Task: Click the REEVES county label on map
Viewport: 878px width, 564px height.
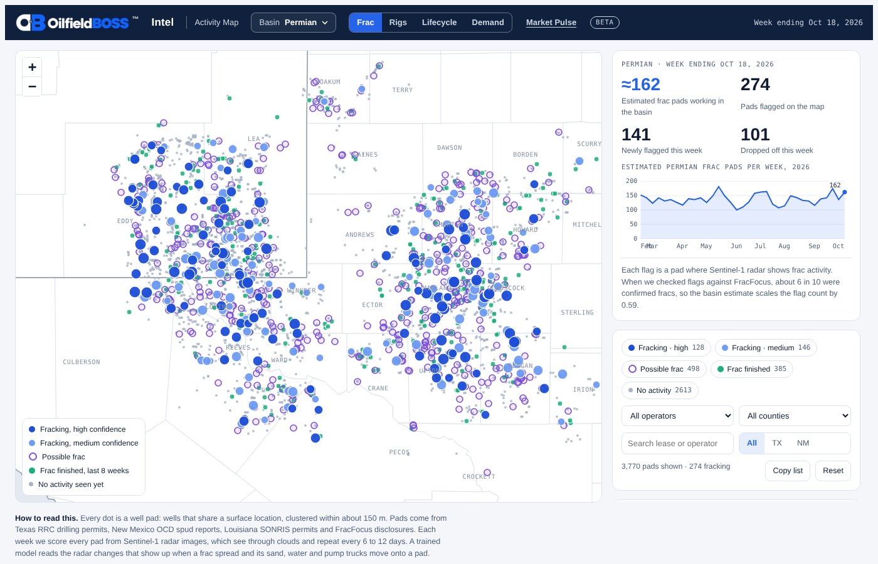Action: click(238, 348)
